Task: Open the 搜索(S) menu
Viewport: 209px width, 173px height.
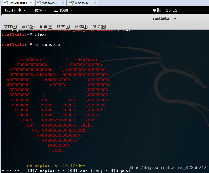Action: (64, 27)
